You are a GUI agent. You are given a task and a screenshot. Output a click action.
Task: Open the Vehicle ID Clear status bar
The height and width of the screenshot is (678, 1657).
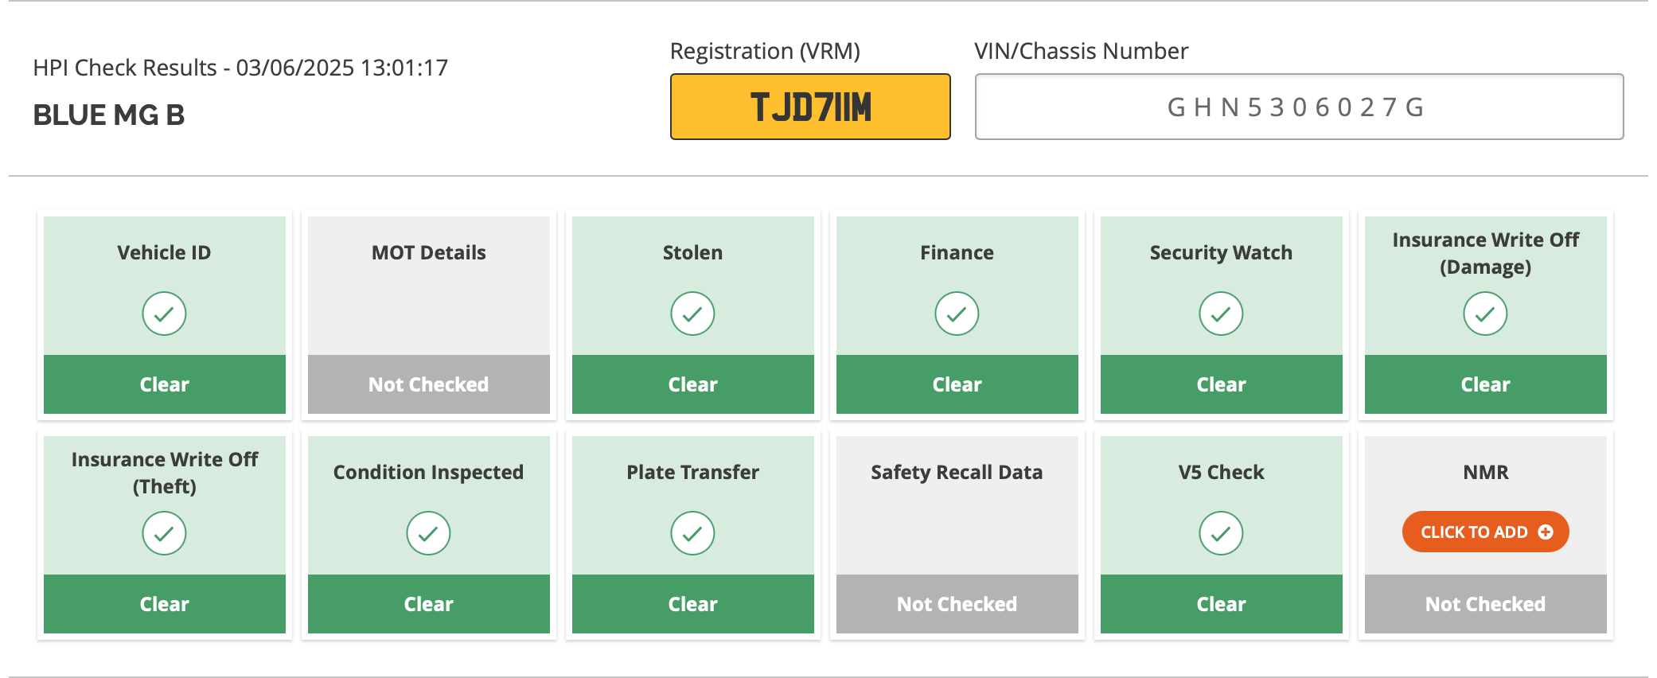165,384
